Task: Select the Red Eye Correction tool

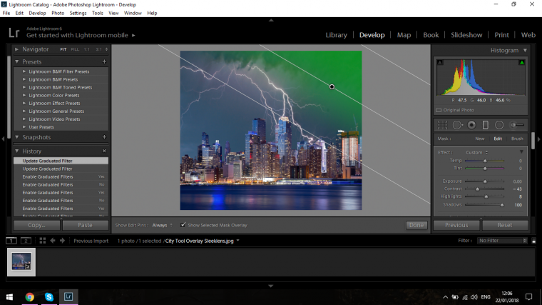Action: click(471, 125)
